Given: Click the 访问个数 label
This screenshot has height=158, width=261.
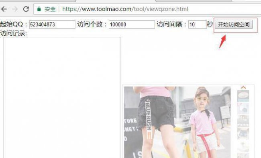Looking at the screenshot, I should click(x=92, y=24).
